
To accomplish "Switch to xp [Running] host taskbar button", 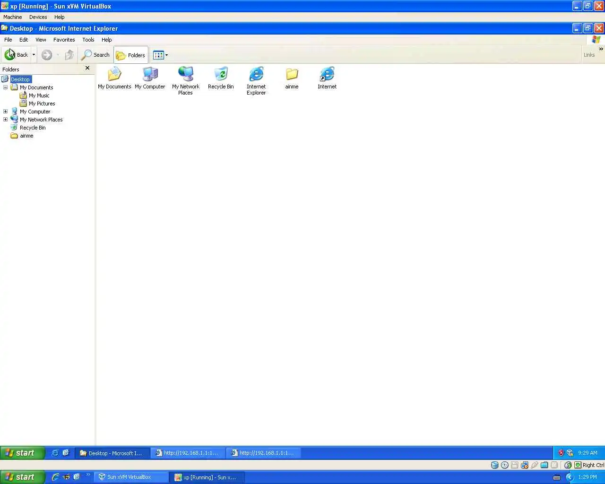I will (207, 477).
